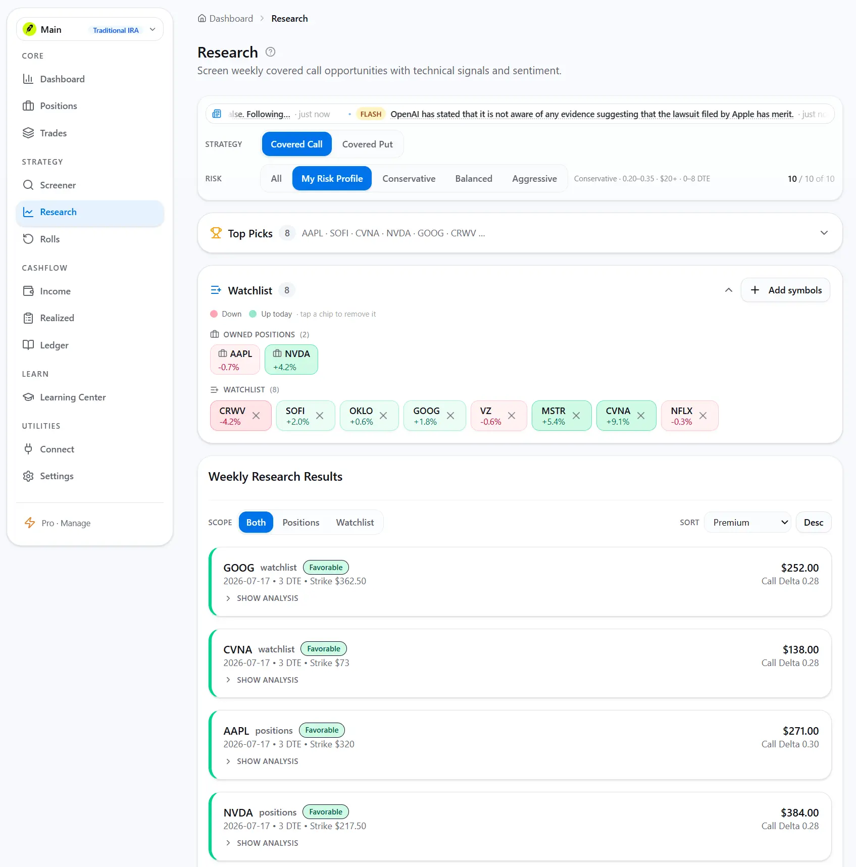Open Learning Center page
856x867 pixels.
(x=90, y=397)
